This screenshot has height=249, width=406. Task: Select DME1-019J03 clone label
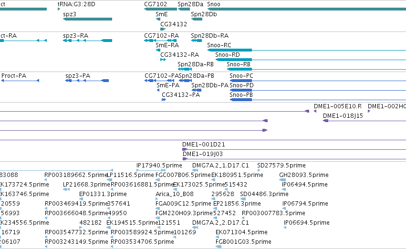(203, 154)
